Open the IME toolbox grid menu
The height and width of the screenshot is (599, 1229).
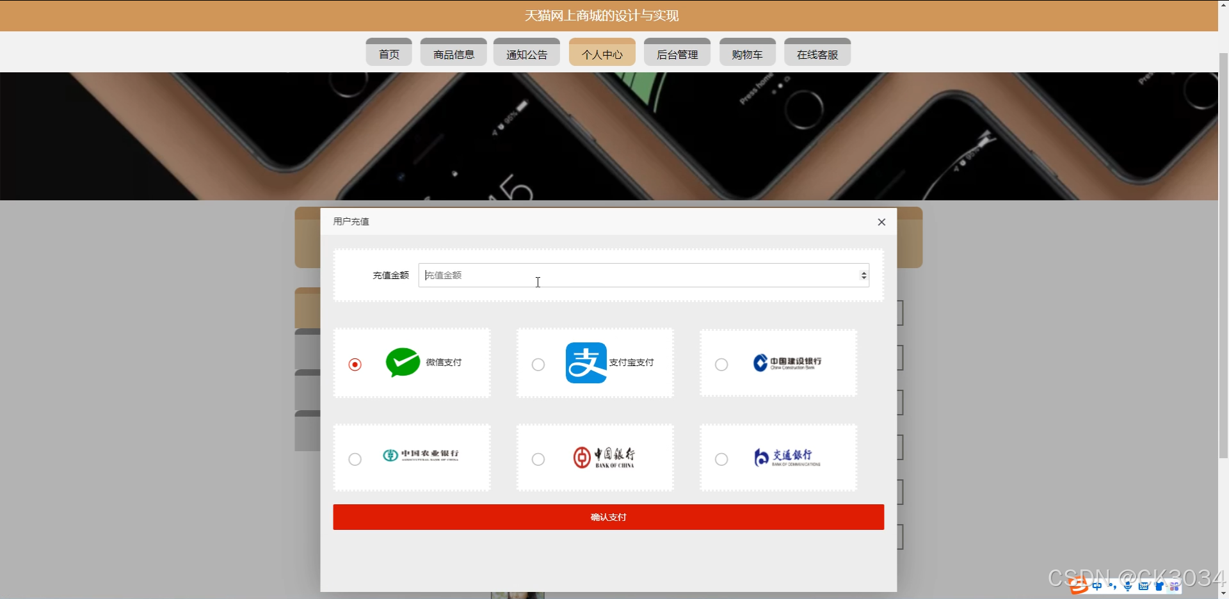coord(1175,587)
